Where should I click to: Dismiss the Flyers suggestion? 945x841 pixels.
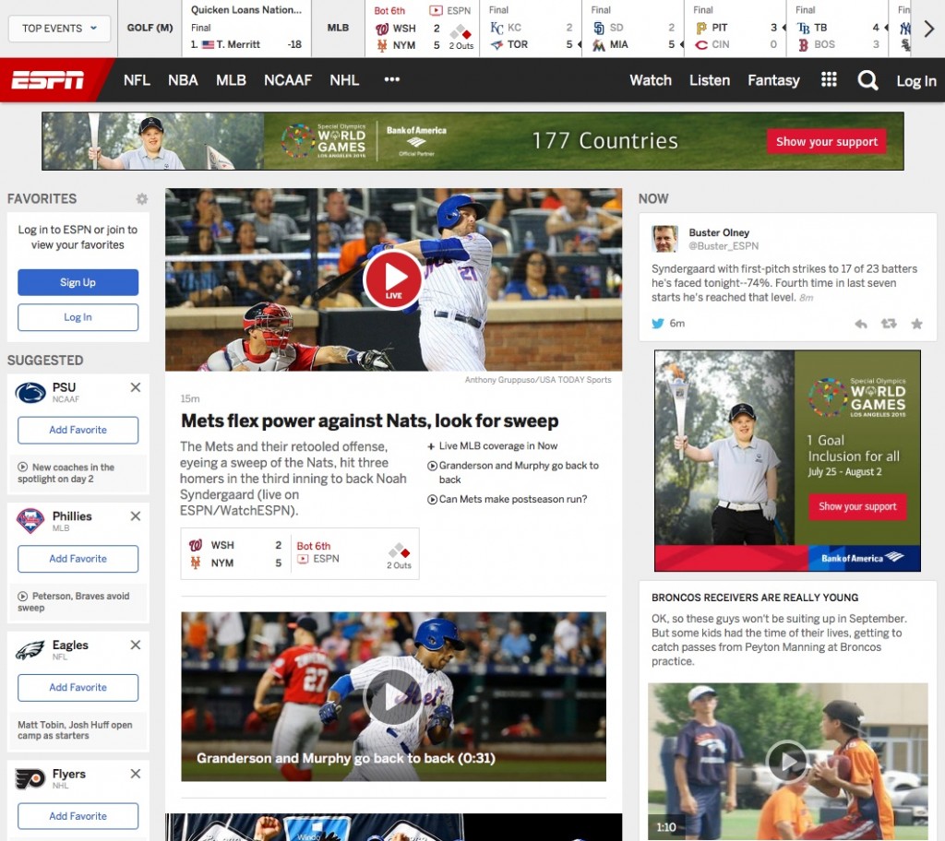pyautogui.click(x=136, y=774)
